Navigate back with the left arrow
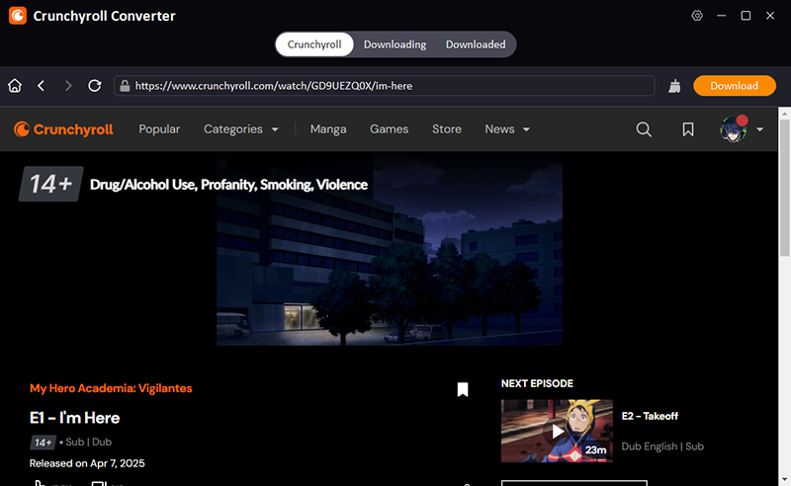The height and width of the screenshot is (486, 791). [42, 86]
